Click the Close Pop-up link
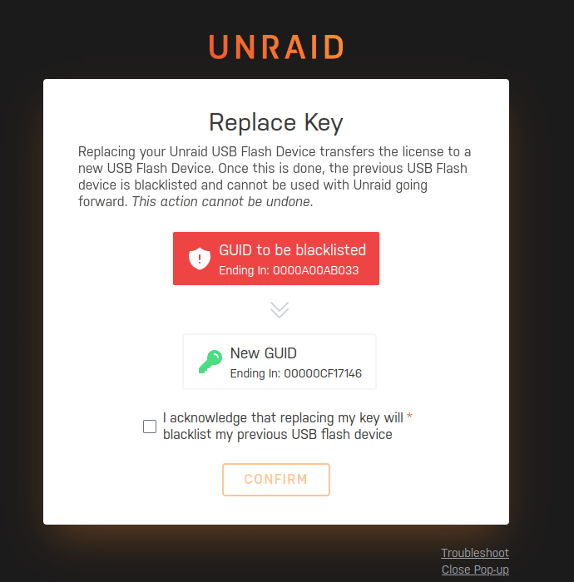 point(475,570)
